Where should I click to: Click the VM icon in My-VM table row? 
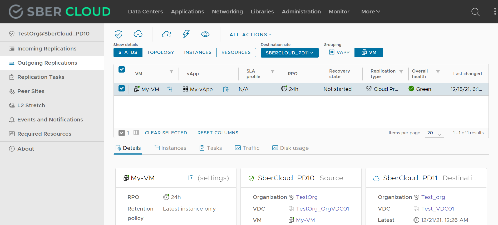pyautogui.click(x=137, y=89)
